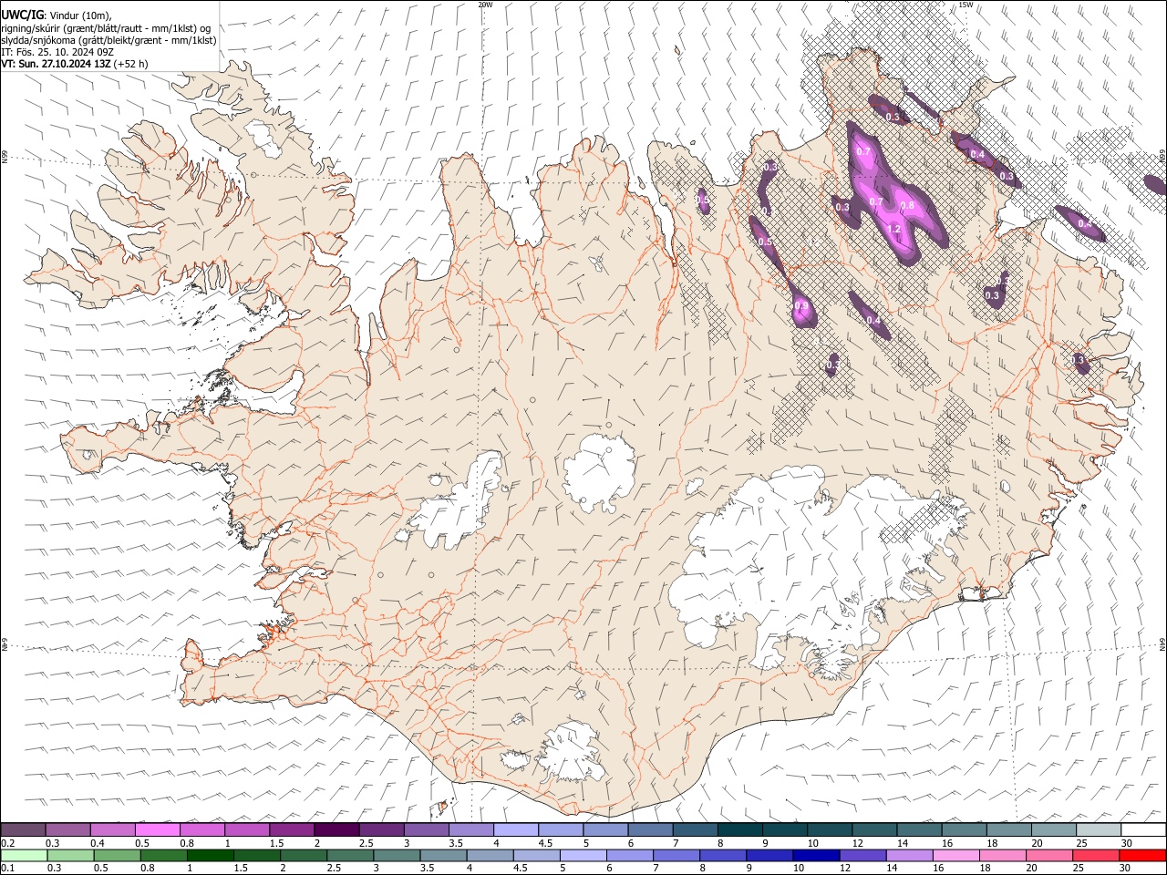Select the white swatch labeled 30 in snow legend
This screenshot has width=1167, height=875.
(x=1142, y=829)
